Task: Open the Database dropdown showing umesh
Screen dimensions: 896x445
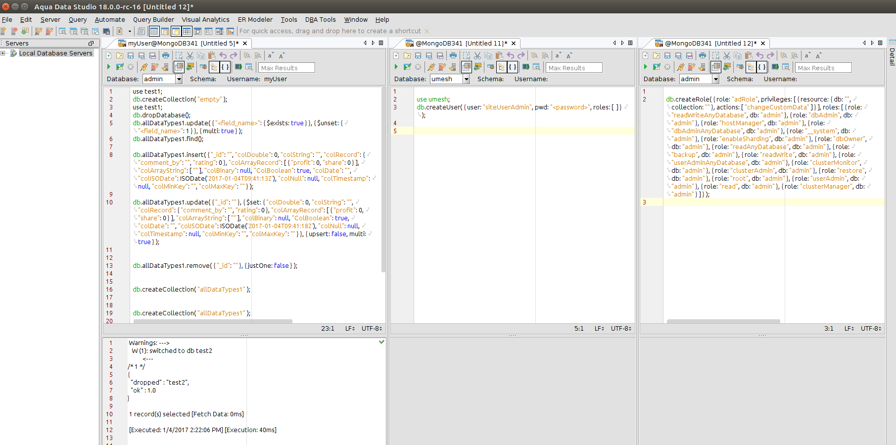Action: 466,79
